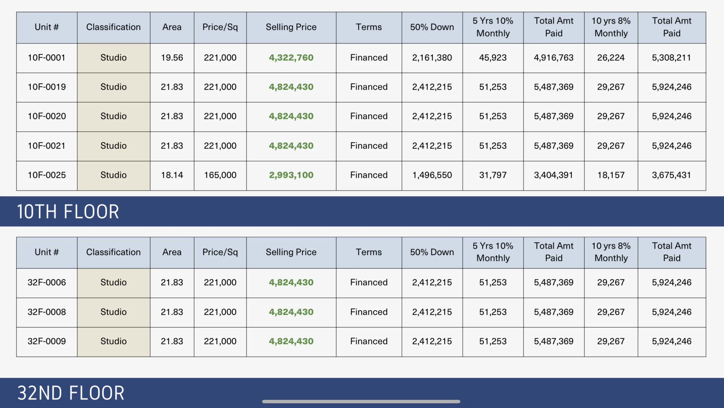The image size is (724, 408).
Task: Click the 10TH FLOOR banner heading
Action: tap(68, 212)
